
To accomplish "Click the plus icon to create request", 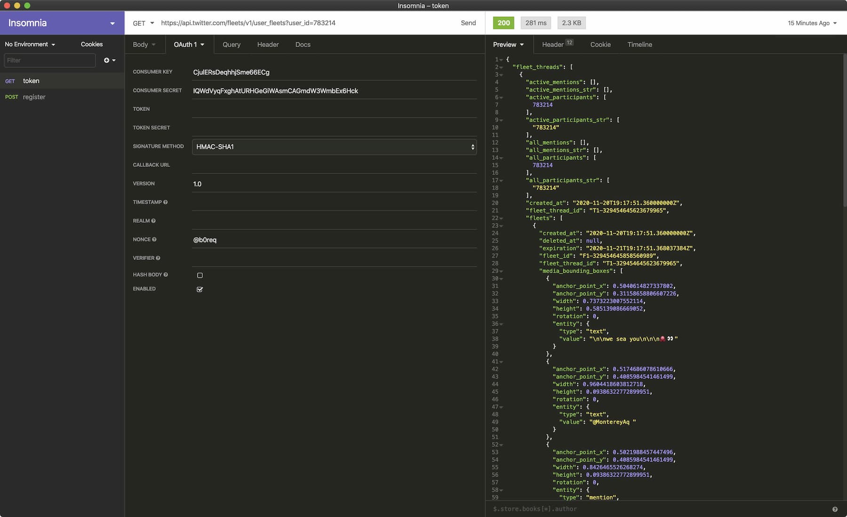I will (107, 60).
